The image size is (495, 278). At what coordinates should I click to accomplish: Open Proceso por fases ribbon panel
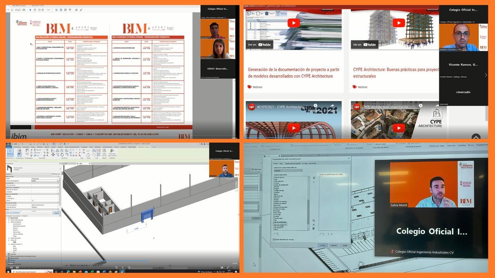click(437, 146)
